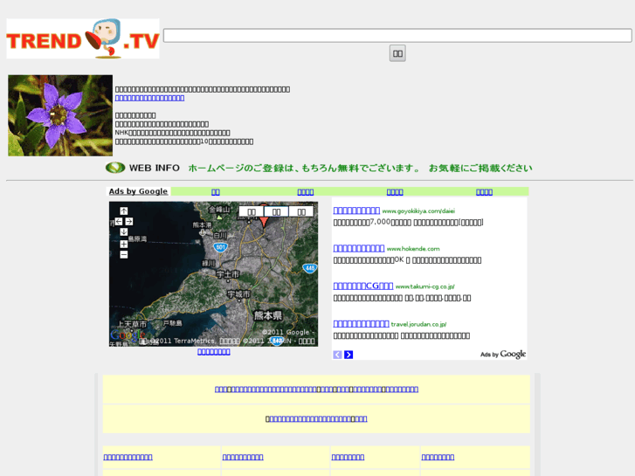Click Ads by Google logo in ad box

(503, 355)
